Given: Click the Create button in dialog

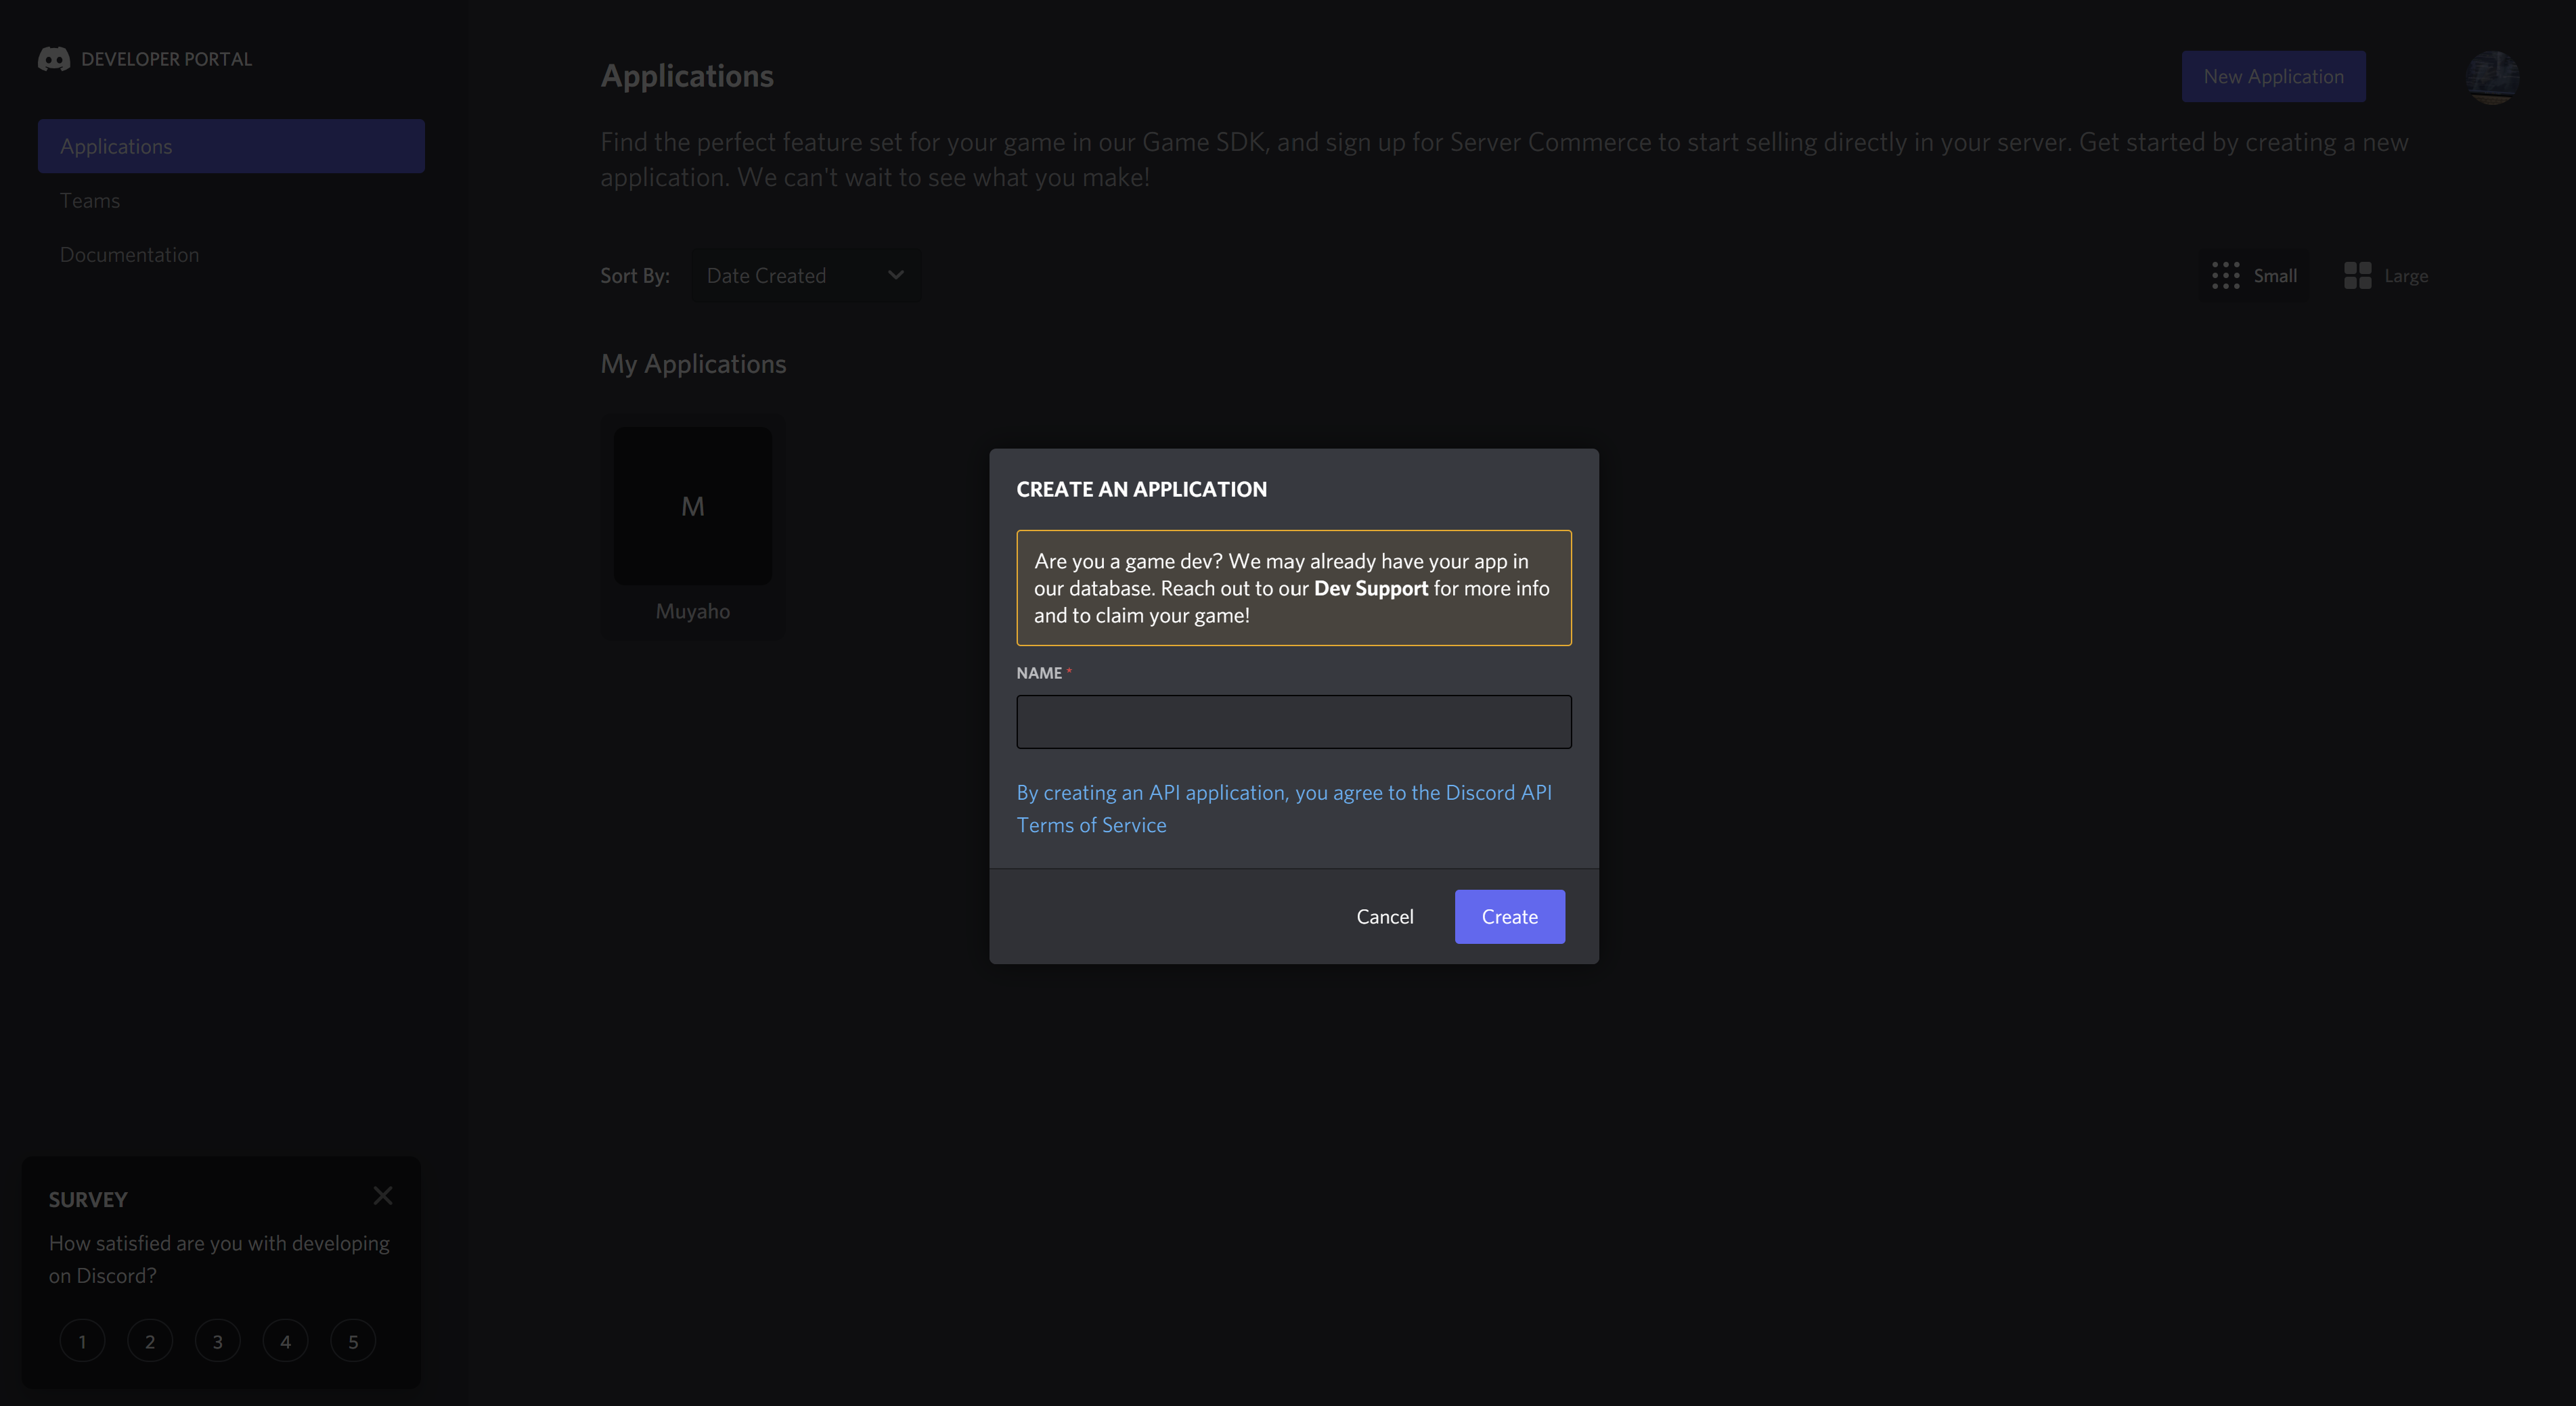Looking at the screenshot, I should pyautogui.click(x=1510, y=917).
